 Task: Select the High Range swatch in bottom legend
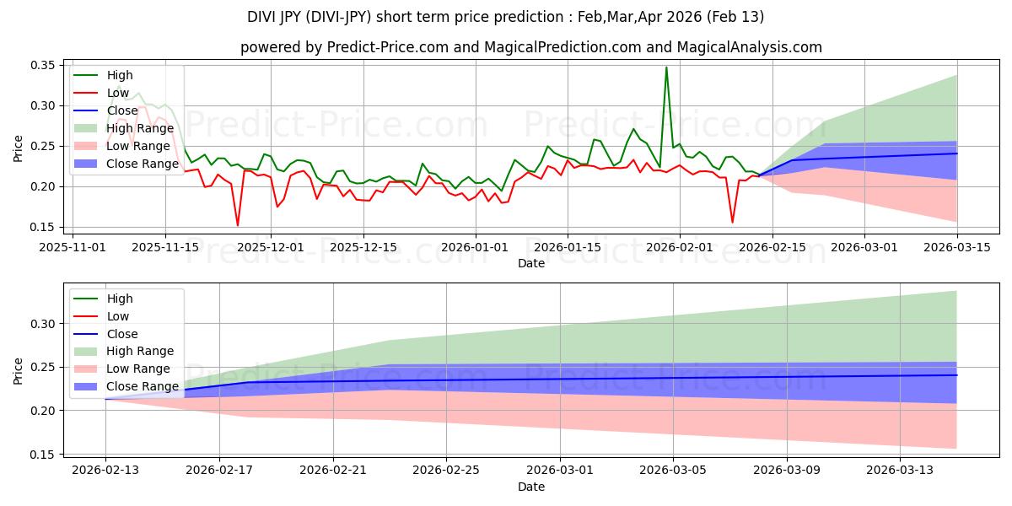86,351
